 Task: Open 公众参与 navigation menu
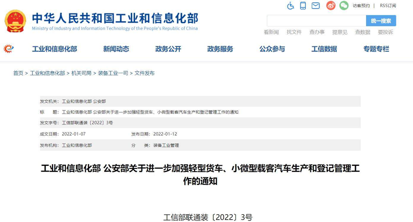click(x=272, y=49)
